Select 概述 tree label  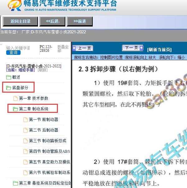pos(16,77)
